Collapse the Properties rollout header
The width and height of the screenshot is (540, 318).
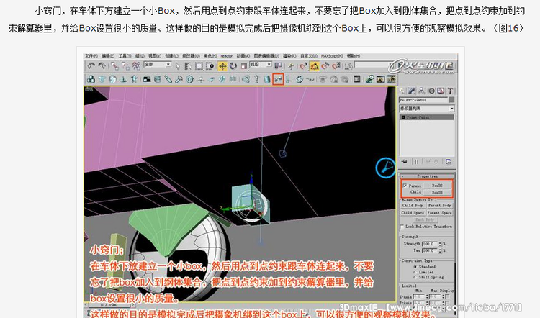coord(427,176)
